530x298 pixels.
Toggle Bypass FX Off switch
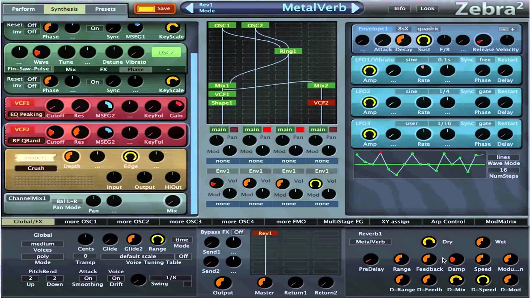click(x=238, y=232)
